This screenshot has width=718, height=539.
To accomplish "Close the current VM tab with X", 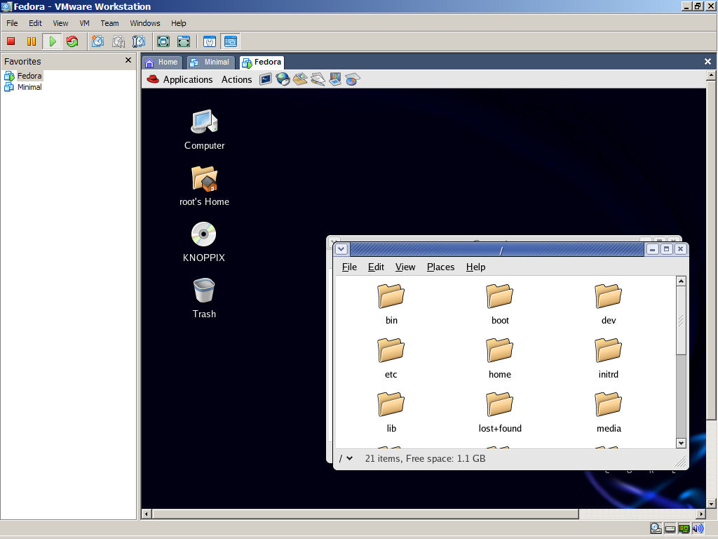I will 707,62.
